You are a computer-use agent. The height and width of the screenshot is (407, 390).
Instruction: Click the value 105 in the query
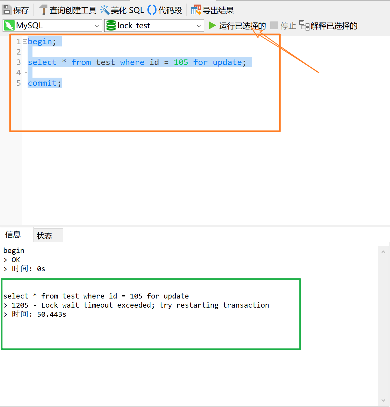click(x=181, y=62)
